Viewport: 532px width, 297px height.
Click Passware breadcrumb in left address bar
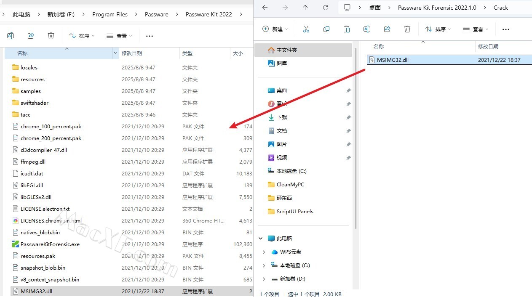click(157, 14)
